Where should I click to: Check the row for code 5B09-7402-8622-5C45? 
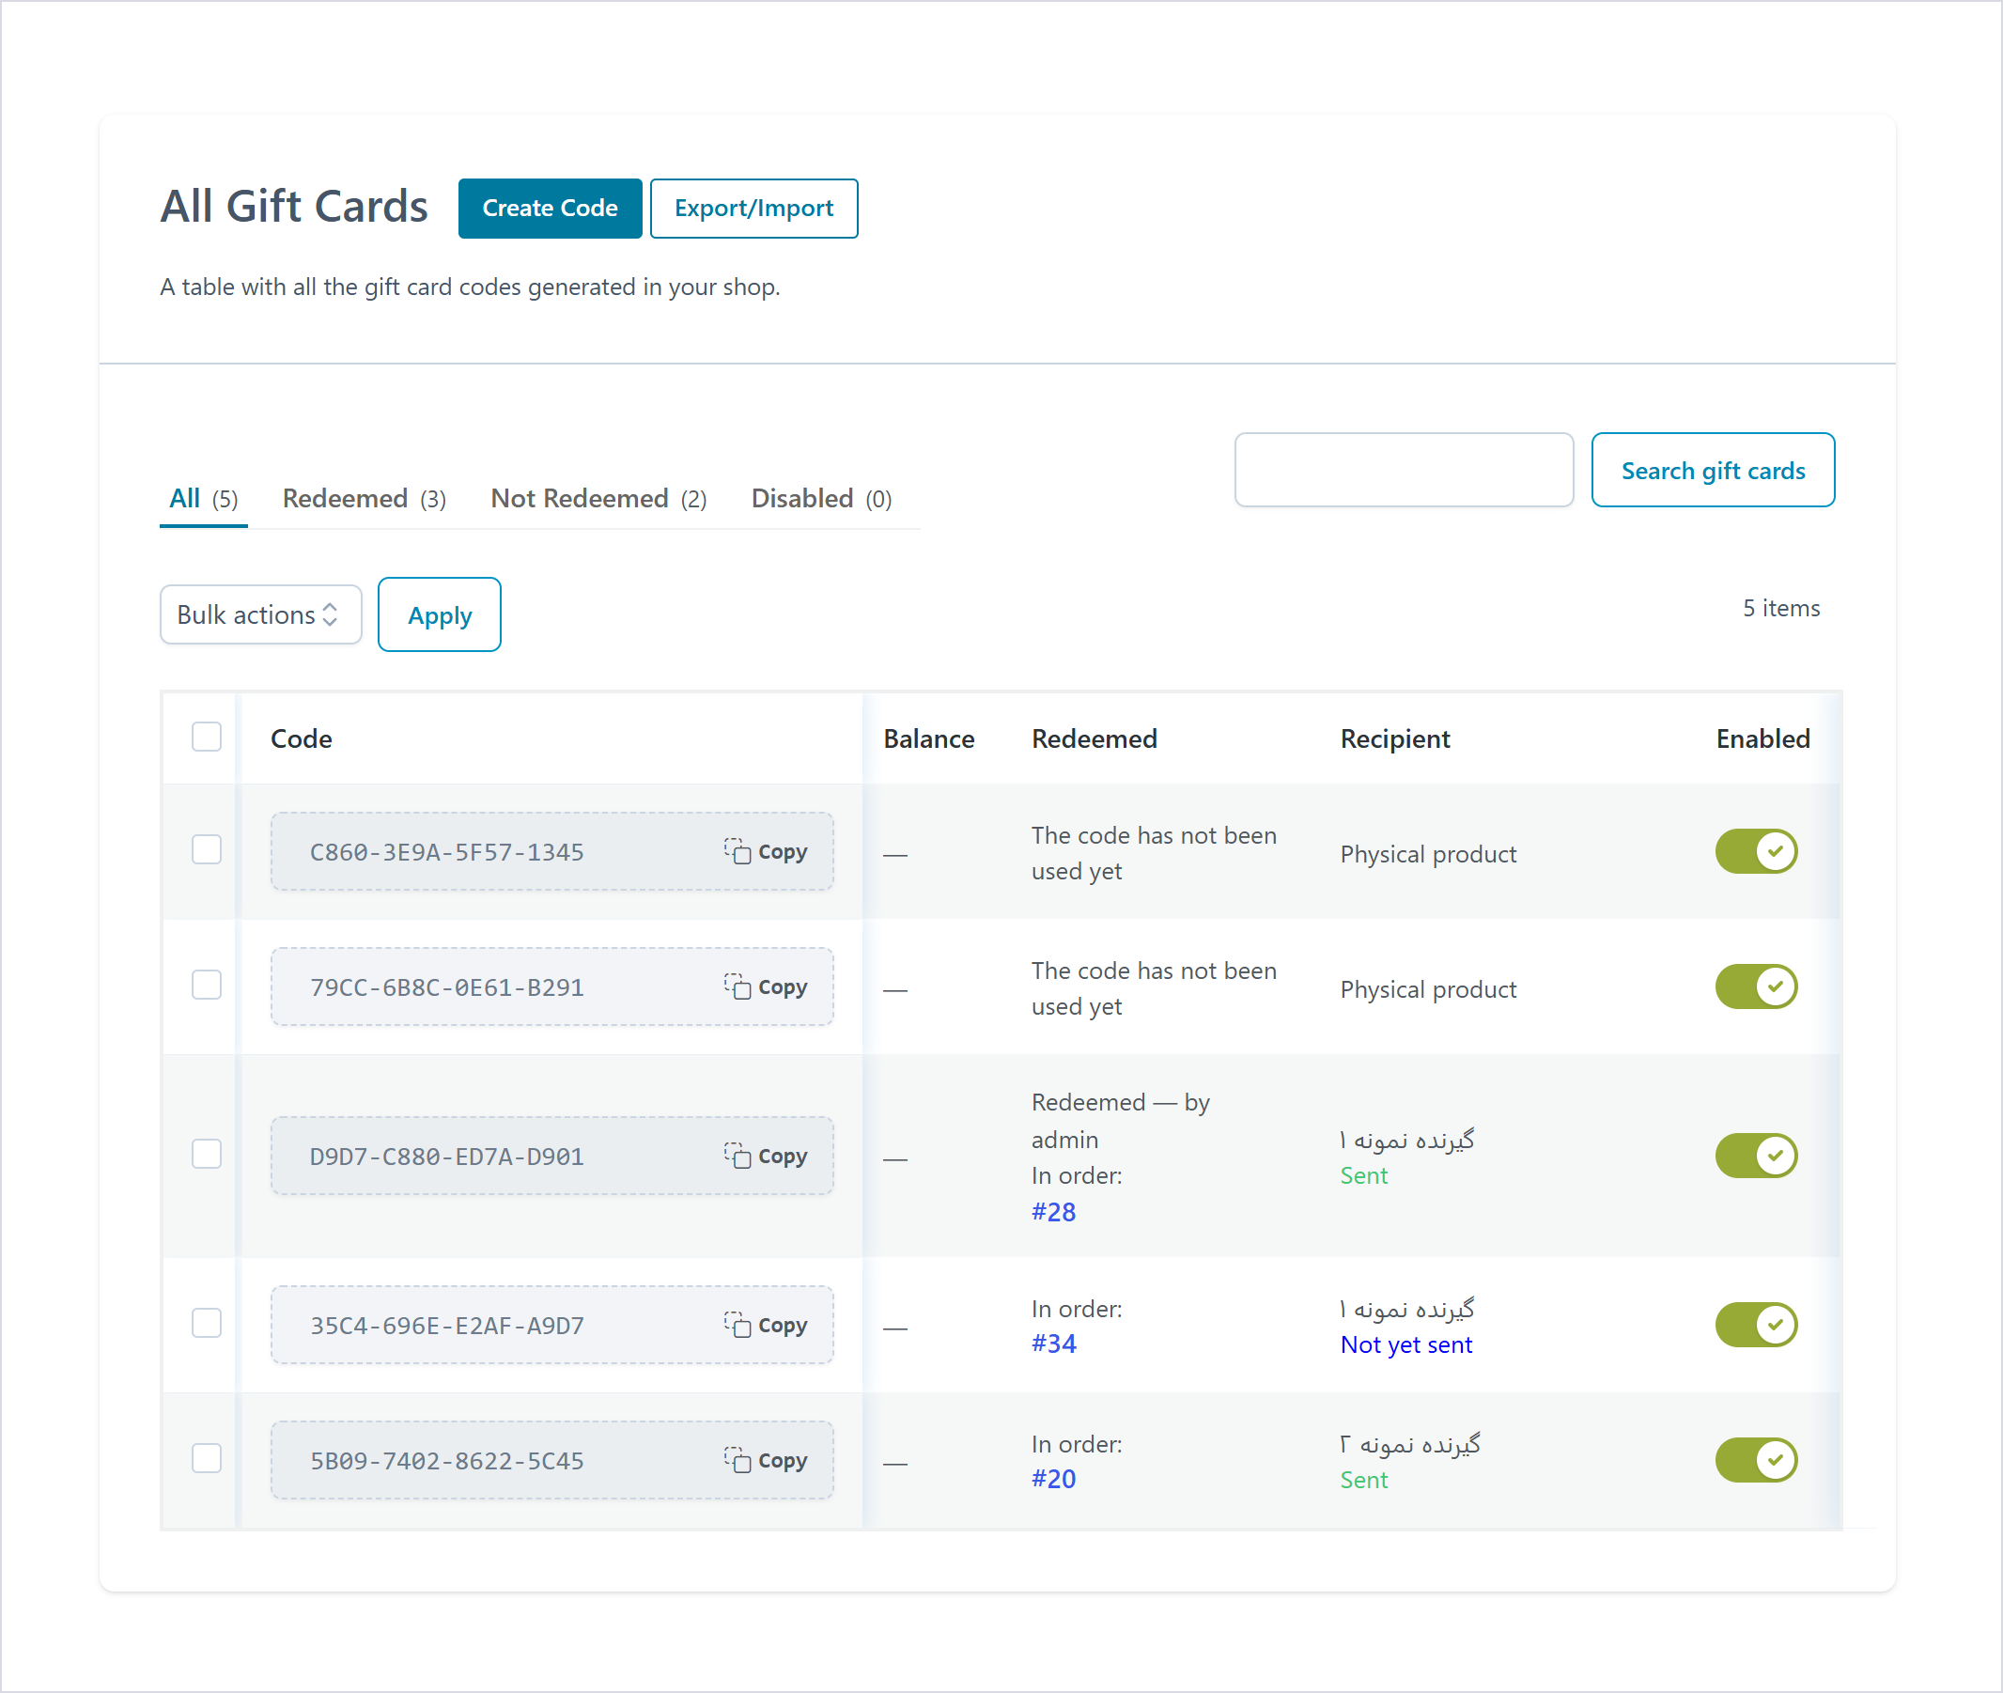point(207,1459)
